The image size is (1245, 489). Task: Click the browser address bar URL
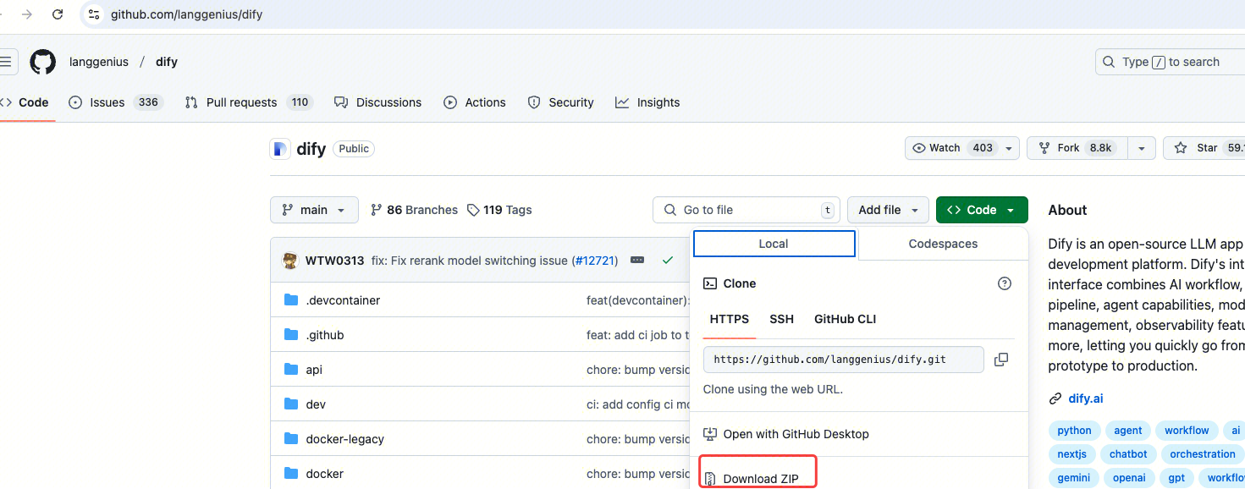point(186,14)
